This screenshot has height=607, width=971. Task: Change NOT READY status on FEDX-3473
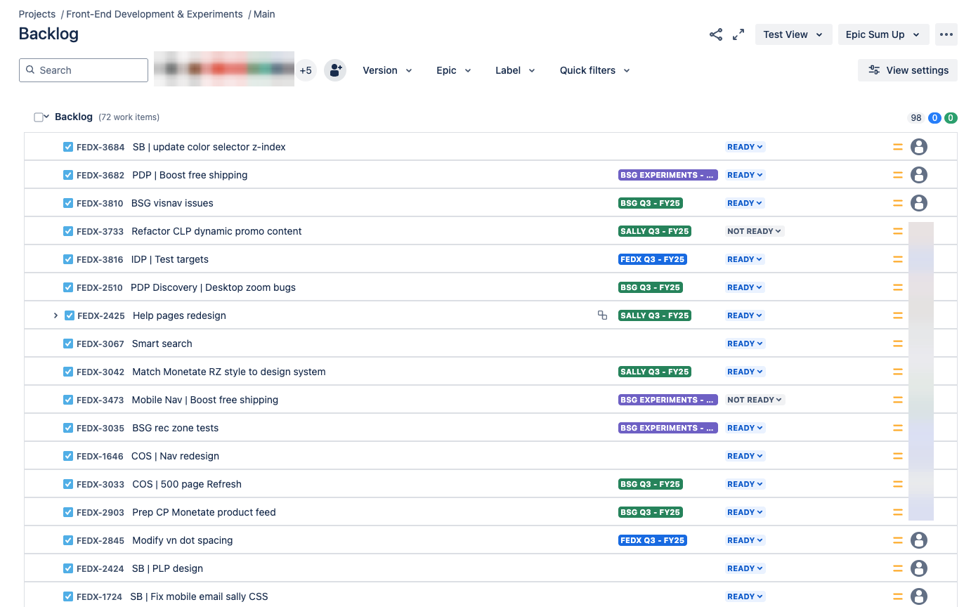click(755, 400)
